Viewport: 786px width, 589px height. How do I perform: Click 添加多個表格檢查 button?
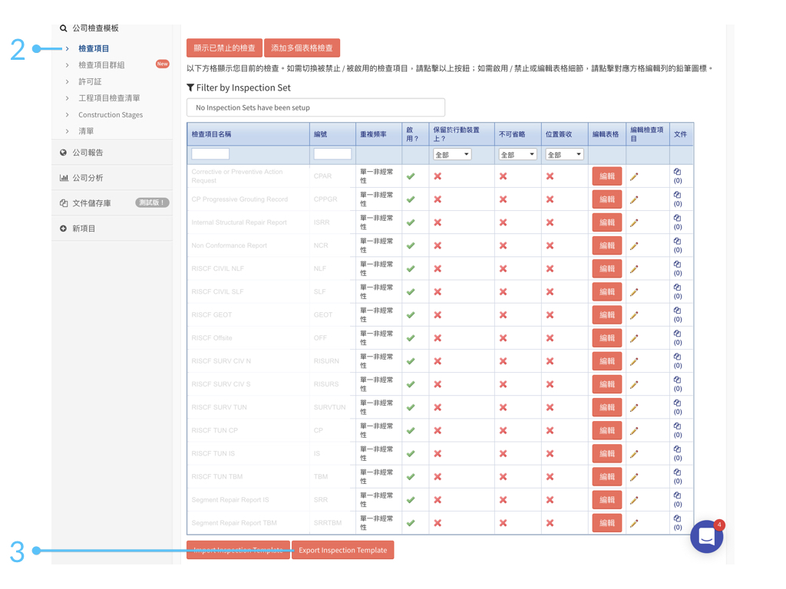302,48
